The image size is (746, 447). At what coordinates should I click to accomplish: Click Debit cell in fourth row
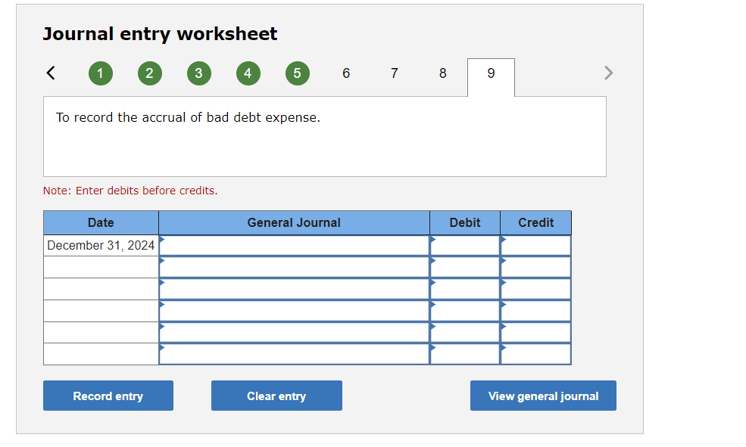pos(465,311)
